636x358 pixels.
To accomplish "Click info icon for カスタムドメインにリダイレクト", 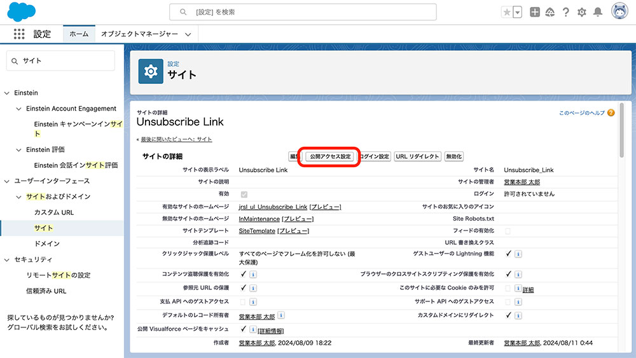I will 518,315.
